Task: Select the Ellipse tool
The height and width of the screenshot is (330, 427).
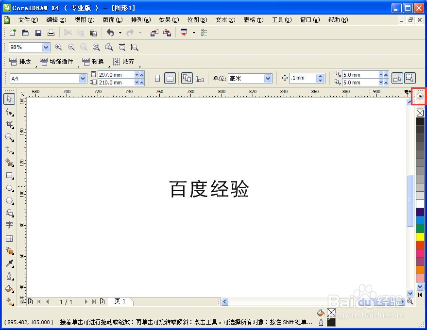Action: pyautogui.click(x=10, y=188)
